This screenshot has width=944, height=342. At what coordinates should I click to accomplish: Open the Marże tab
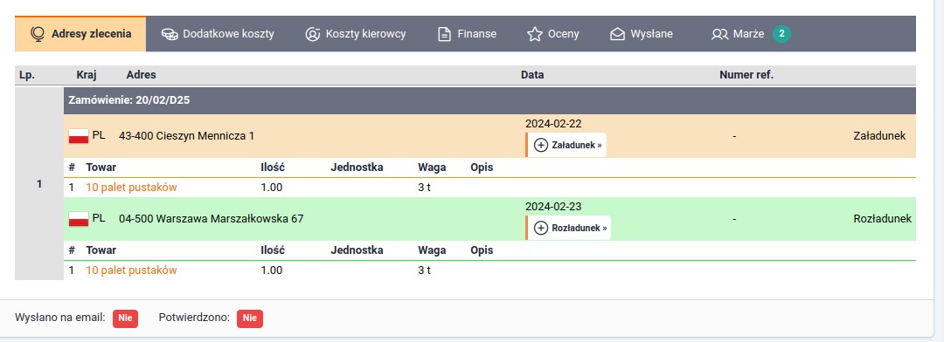click(750, 34)
